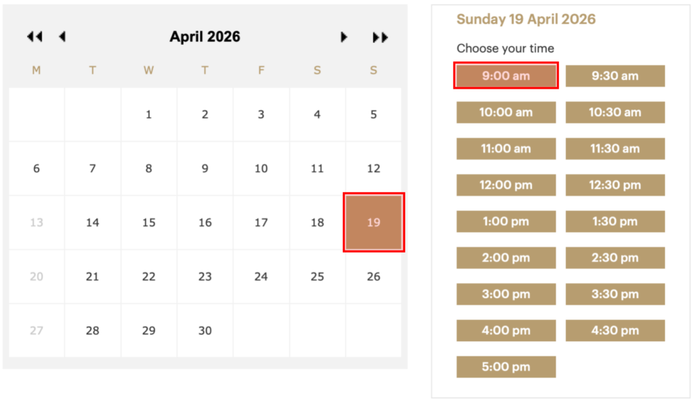Choose April 5 in the calendar

373,114
